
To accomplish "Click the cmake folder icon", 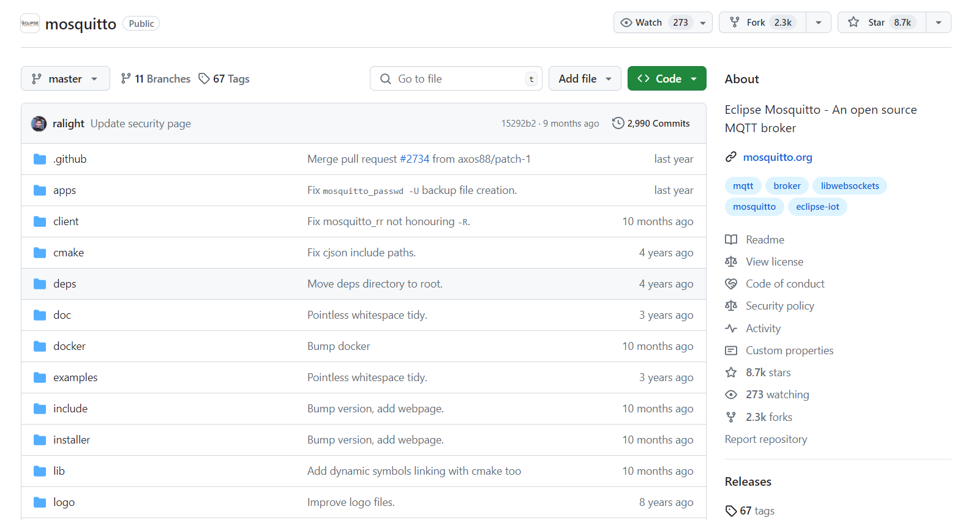I will coord(40,253).
